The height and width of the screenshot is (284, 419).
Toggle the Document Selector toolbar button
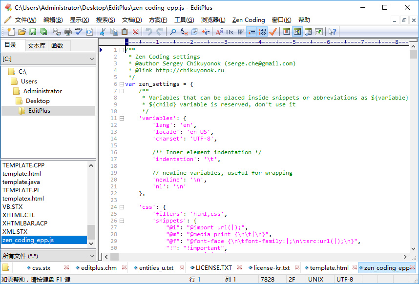[x=287, y=32]
